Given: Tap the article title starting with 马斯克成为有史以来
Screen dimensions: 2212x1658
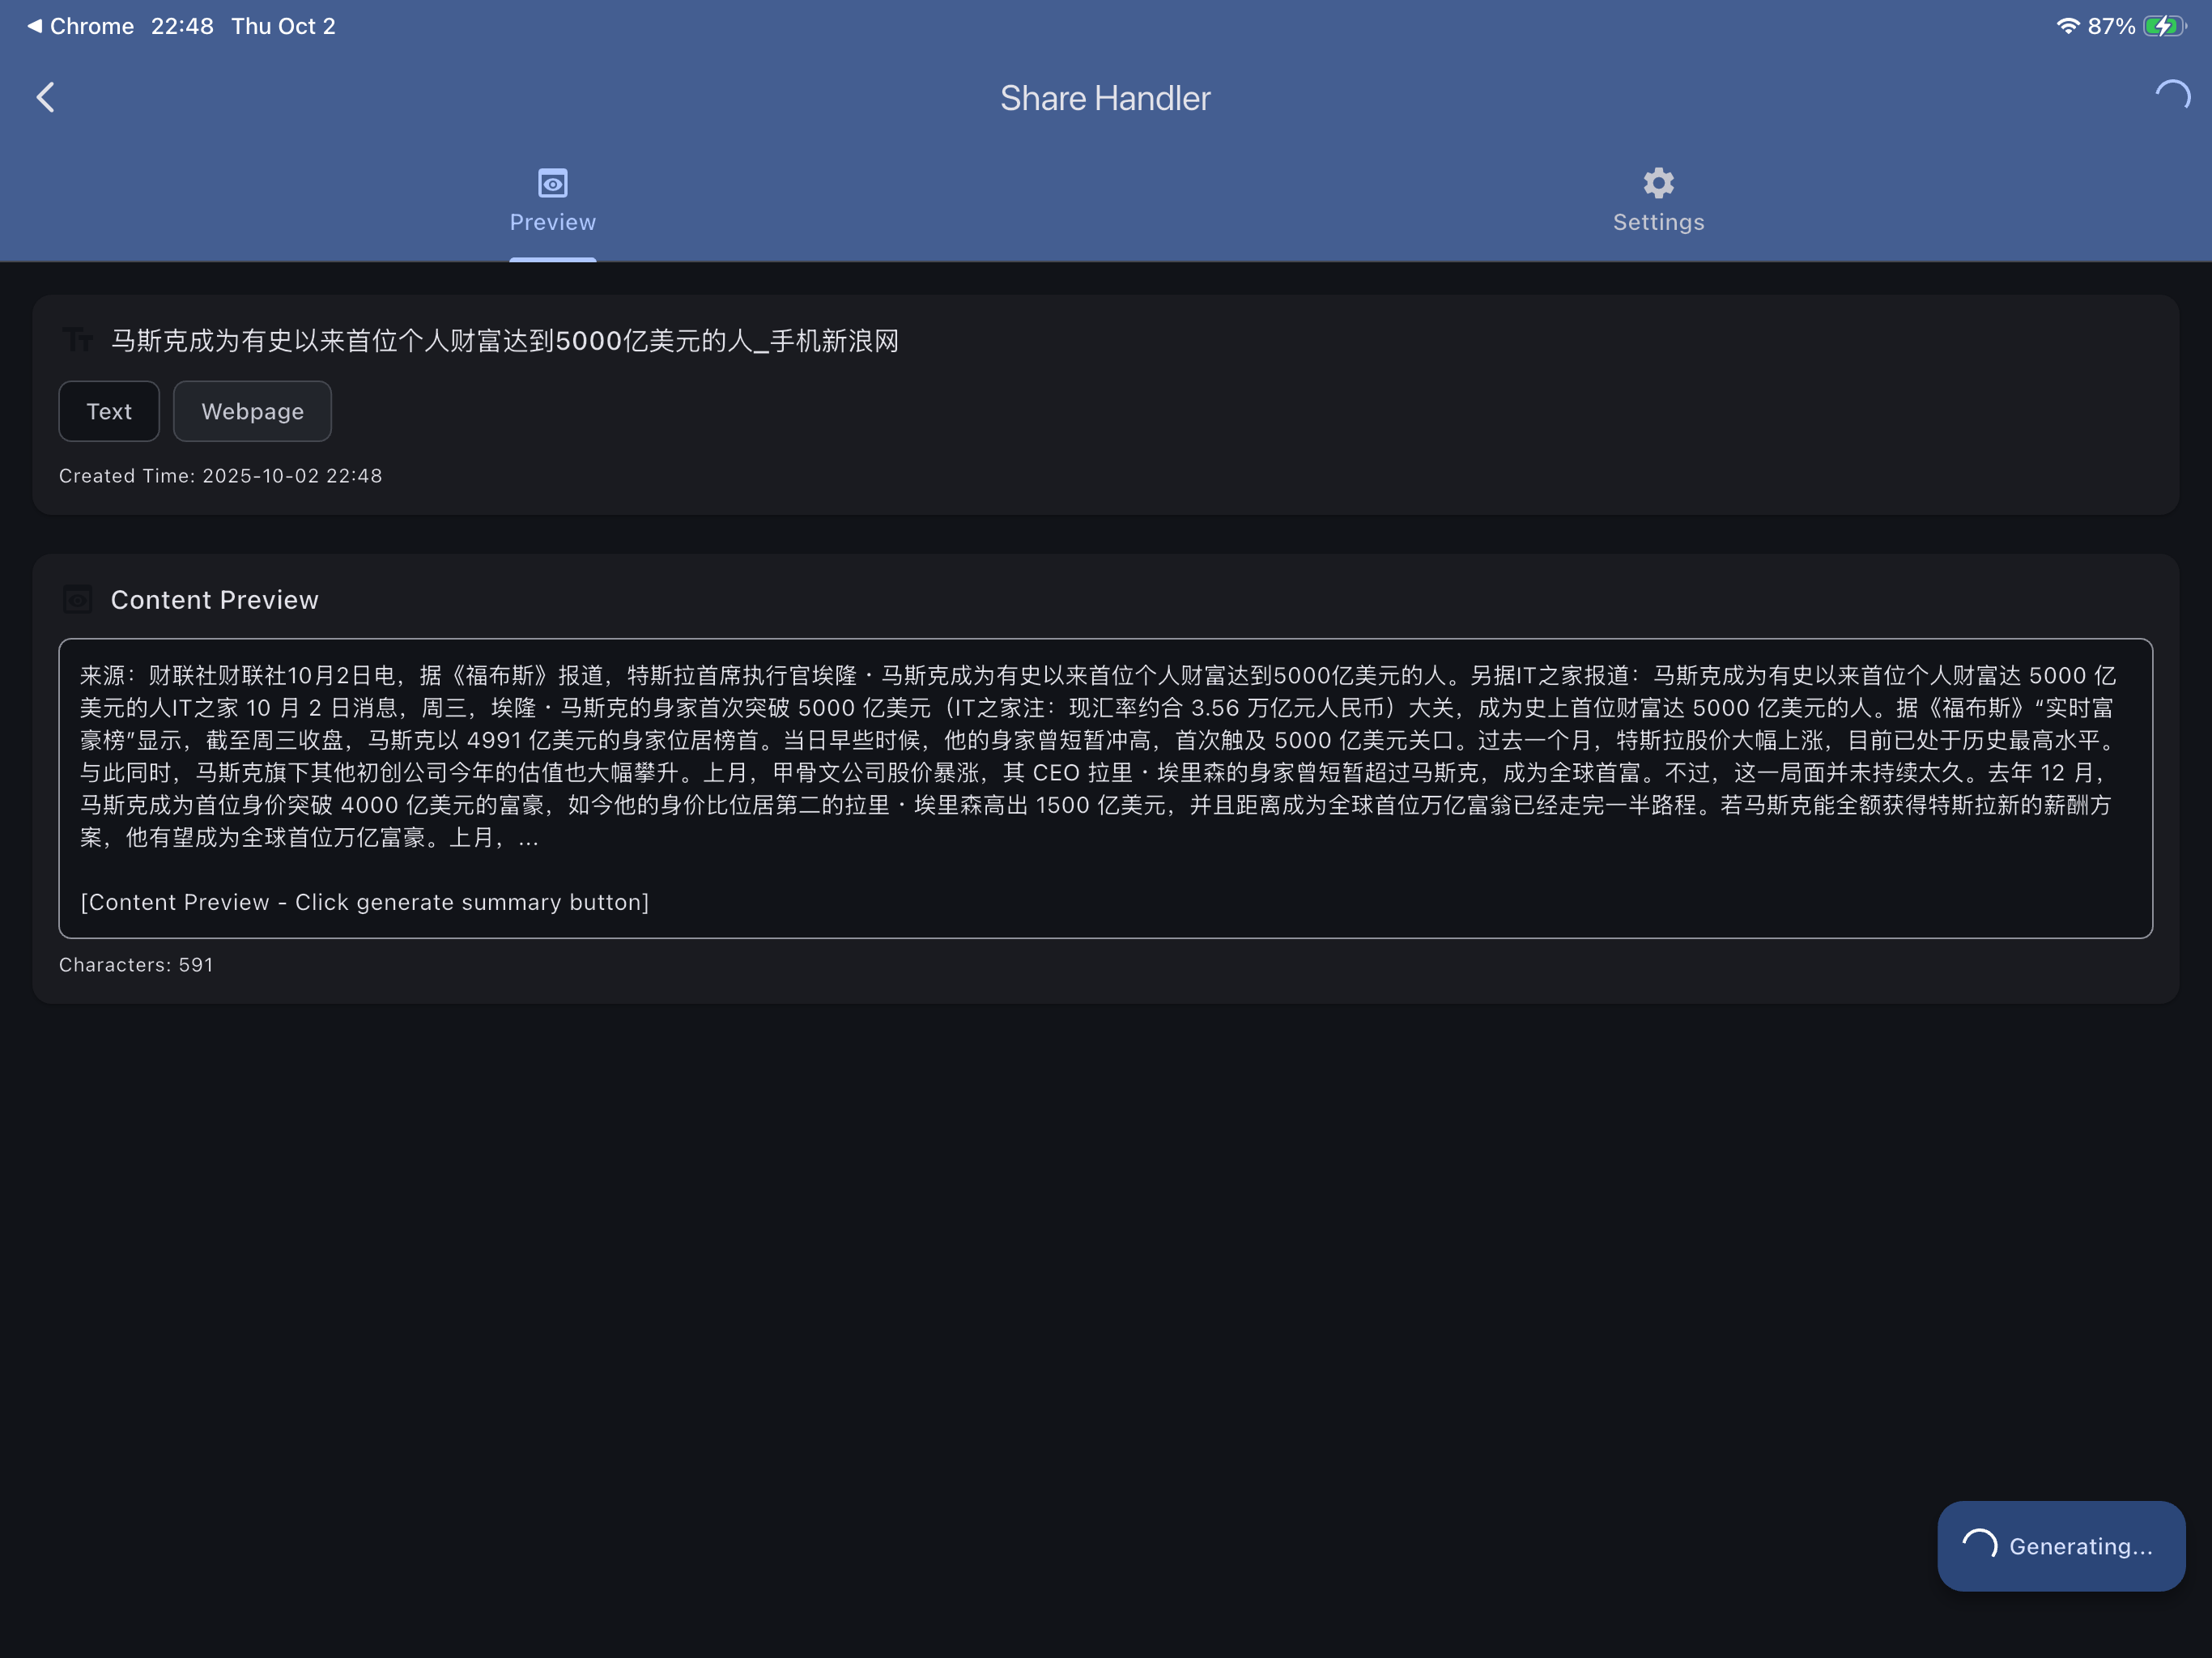Looking at the screenshot, I should tap(504, 341).
